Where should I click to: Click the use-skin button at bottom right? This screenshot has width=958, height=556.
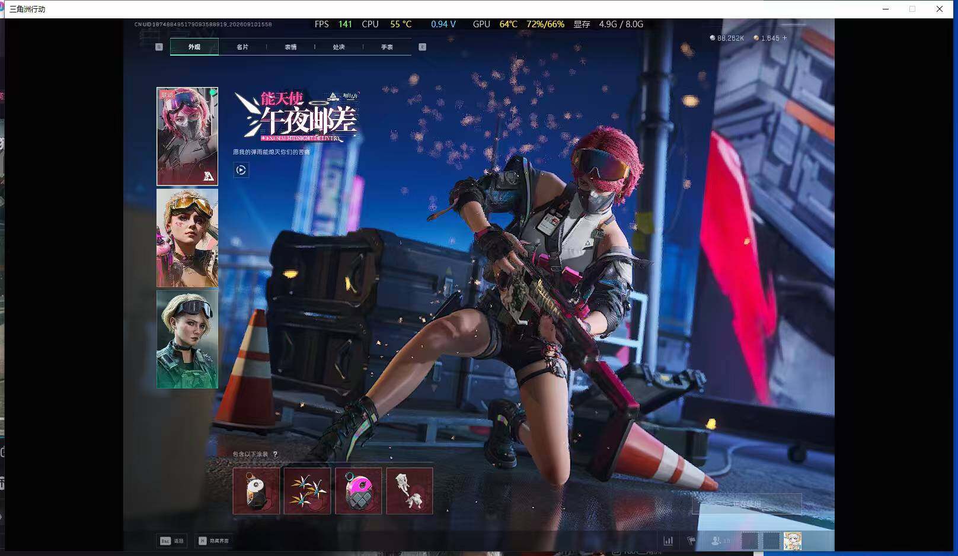[x=747, y=504]
